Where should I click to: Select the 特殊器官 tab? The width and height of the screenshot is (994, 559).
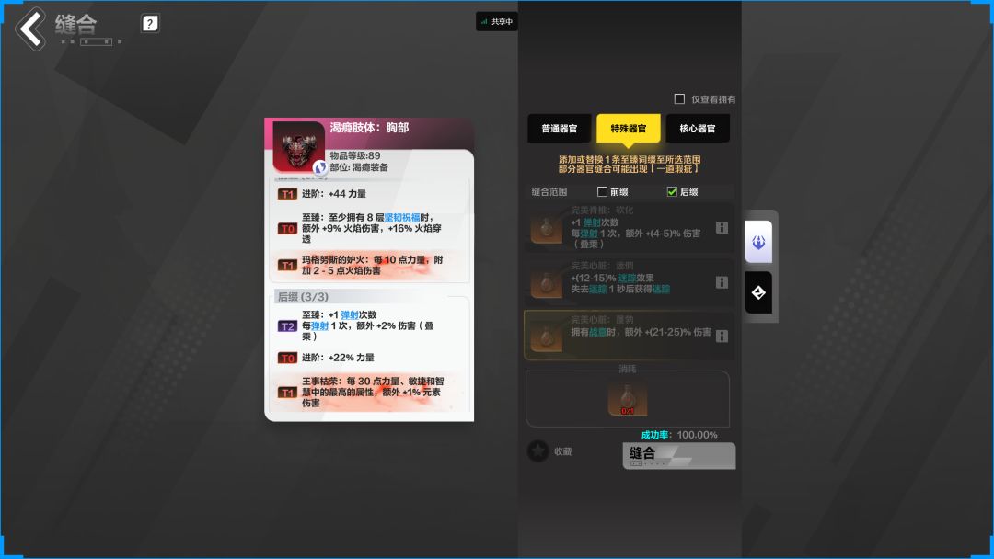tap(629, 129)
